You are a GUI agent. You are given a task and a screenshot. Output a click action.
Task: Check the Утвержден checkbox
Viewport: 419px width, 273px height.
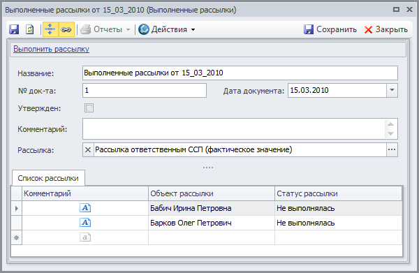[x=89, y=108]
